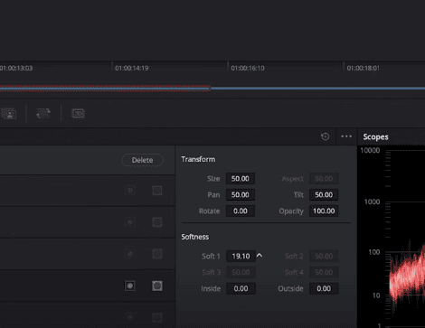Image resolution: width=425 pixels, height=328 pixels.
Task: Toggle invert icon on highlighted window row
Action: [x=130, y=286]
